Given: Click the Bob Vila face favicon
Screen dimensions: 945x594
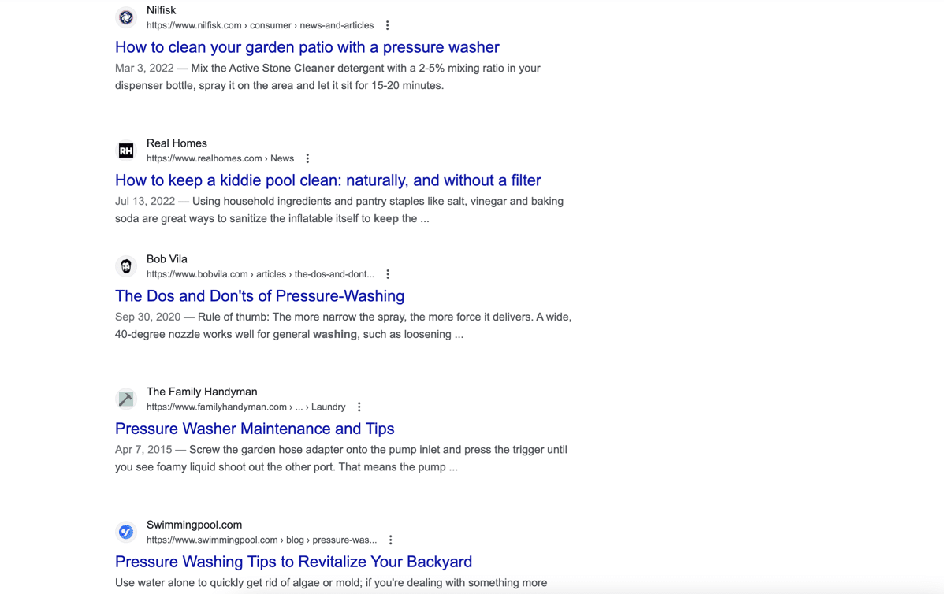Looking at the screenshot, I should coord(126,266).
